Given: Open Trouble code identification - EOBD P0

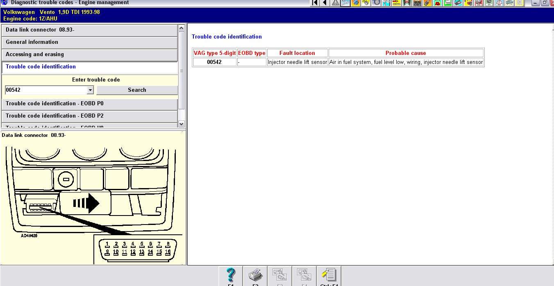Looking at the screenshot, I should pyautogui.click(x=90, y=104).
